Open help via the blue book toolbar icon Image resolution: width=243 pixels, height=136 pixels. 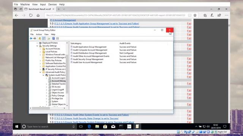click(54, 39)
